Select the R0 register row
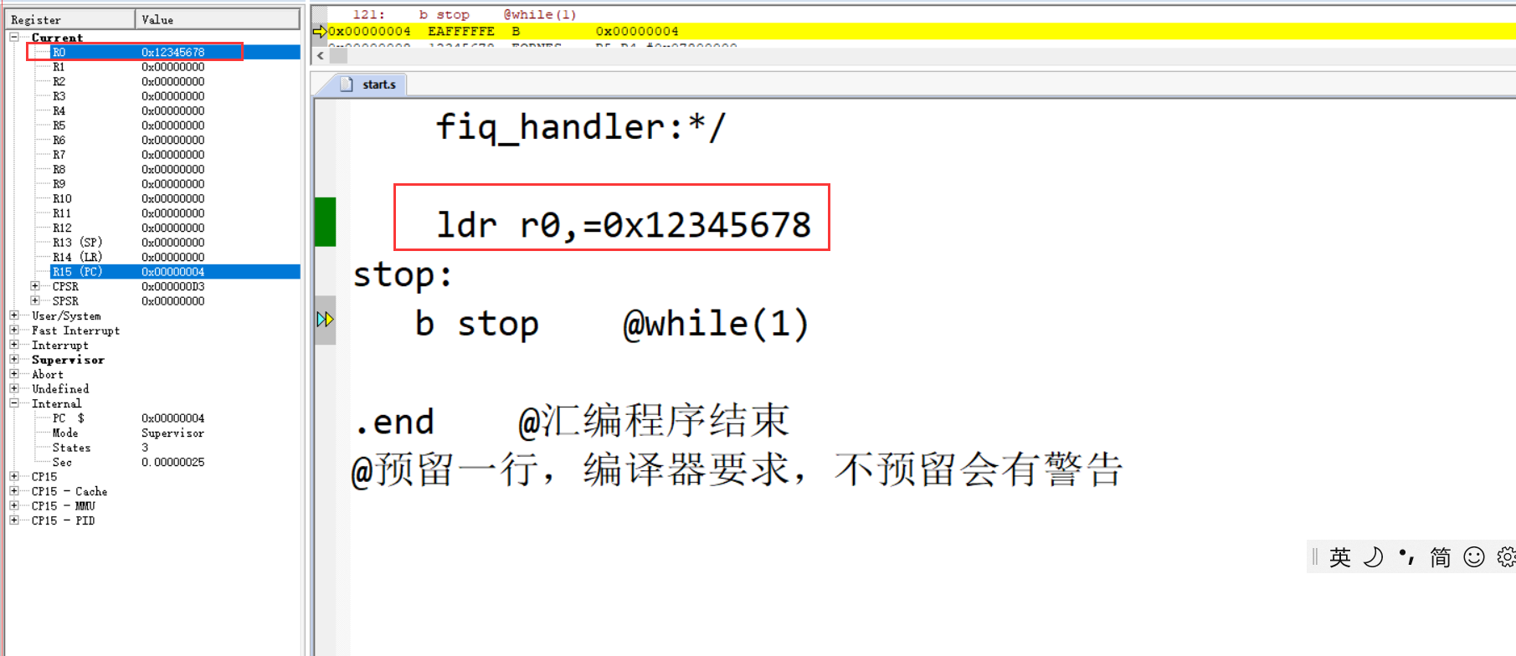1516x656 pixels. pyautogui.click(x=164, y=52)
